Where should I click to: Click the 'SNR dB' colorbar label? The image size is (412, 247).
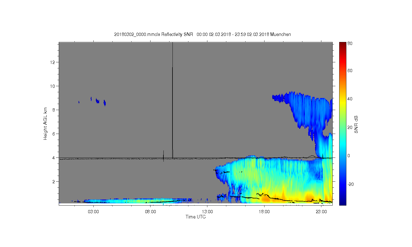click(x=356, y=125)
